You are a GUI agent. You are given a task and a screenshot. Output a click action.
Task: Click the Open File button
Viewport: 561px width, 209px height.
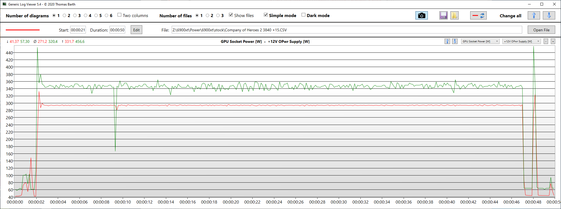point(541,30)
